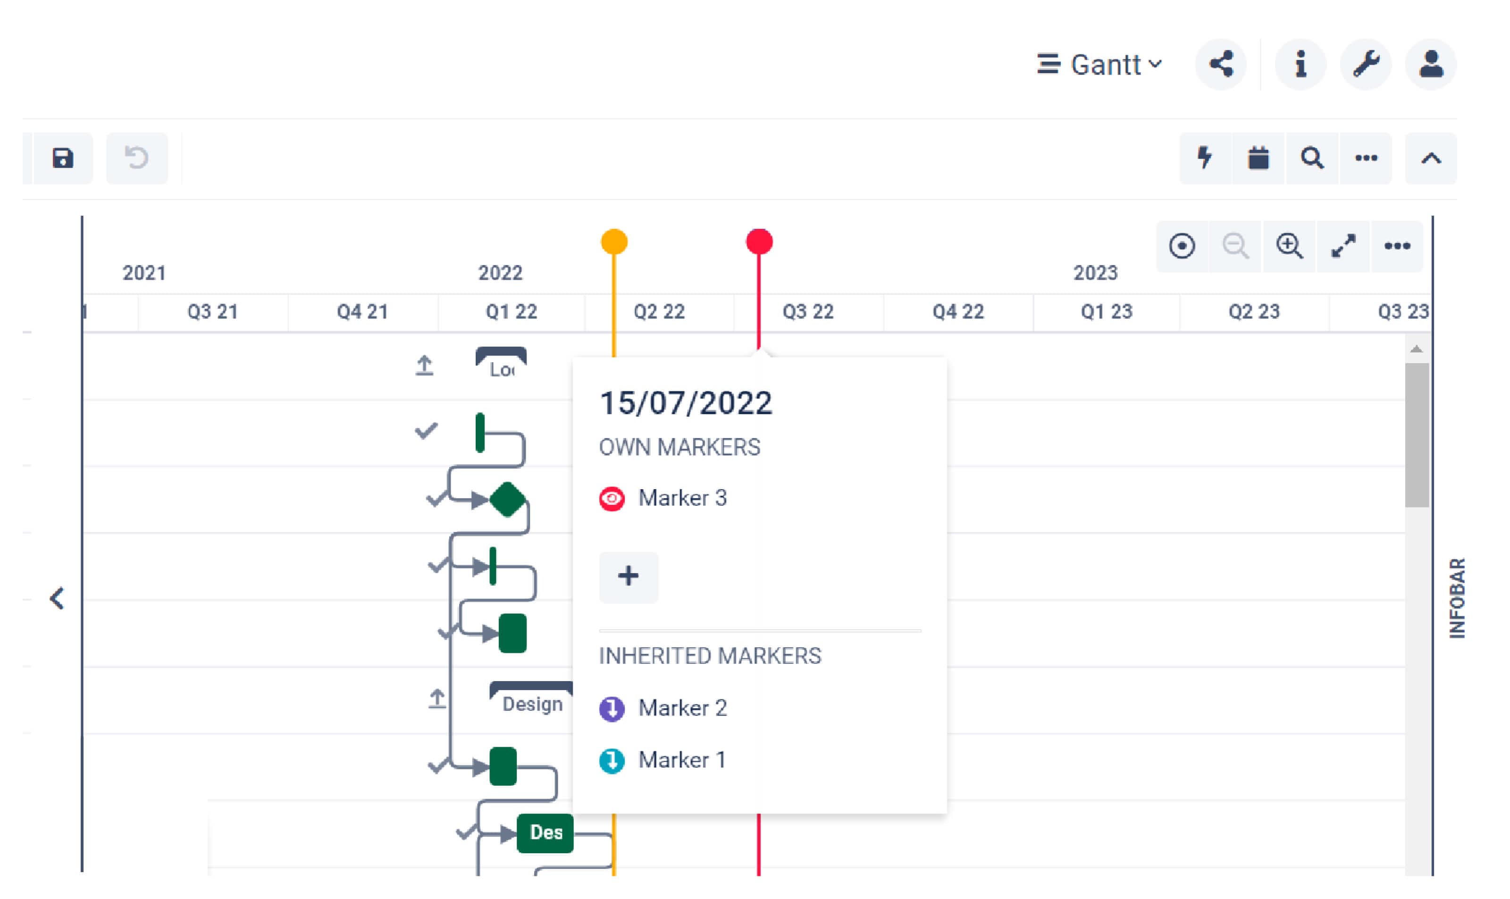Image resolution: width=1510 pixels, height=899 pixels.
Task: Collapse the left panel with the chevron
Action: [57, 599]
